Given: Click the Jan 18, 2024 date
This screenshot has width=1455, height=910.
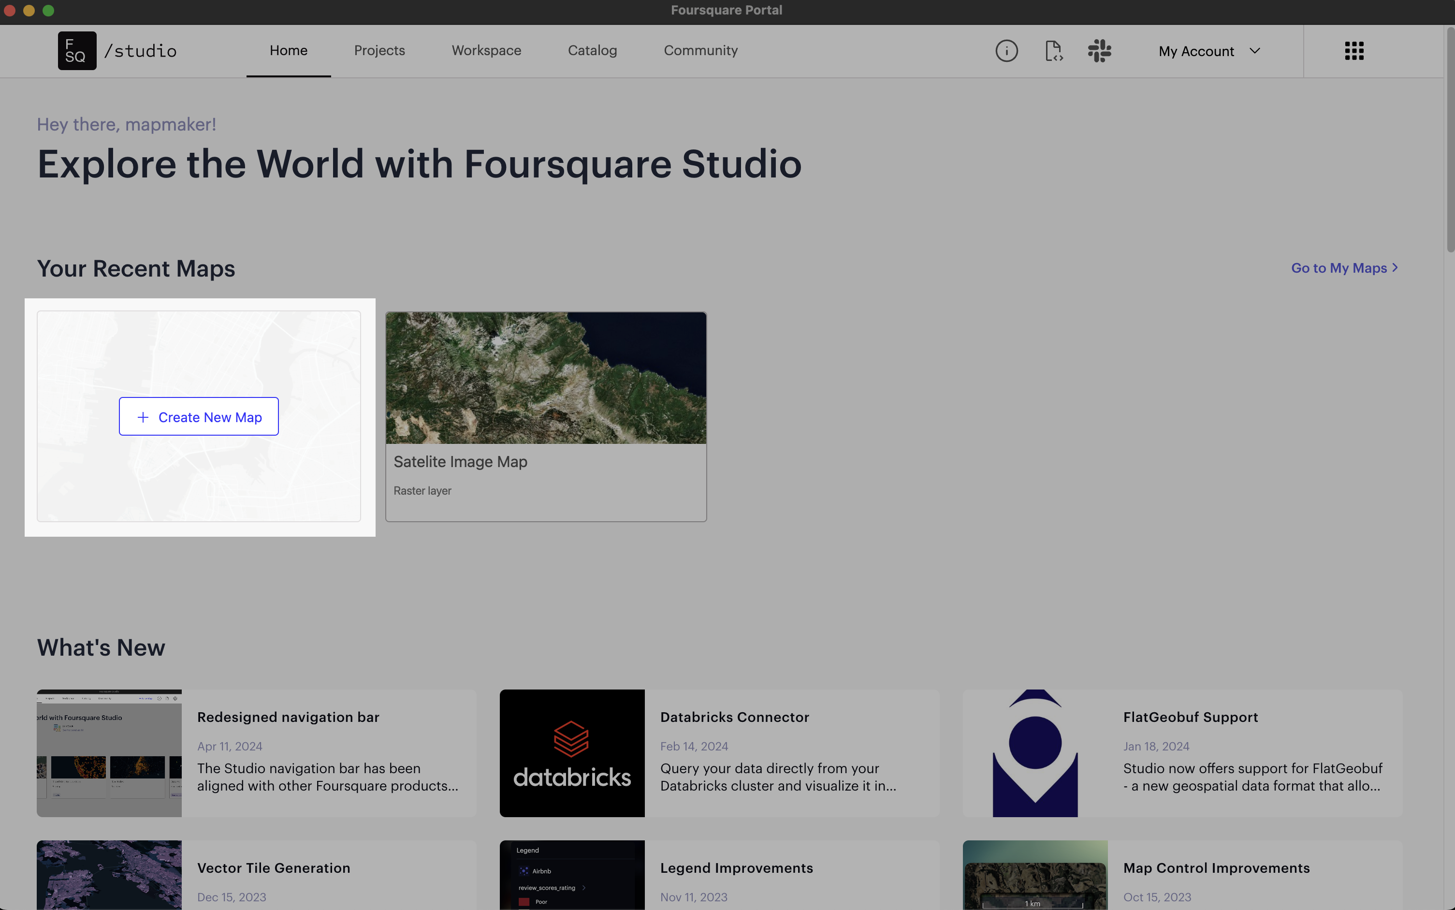Looking at the screenshot, I should pyautogui.click(x=1156, y=746).
